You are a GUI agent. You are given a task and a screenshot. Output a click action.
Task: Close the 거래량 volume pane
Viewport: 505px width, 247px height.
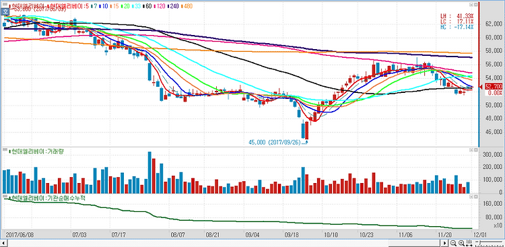[475, 150]
